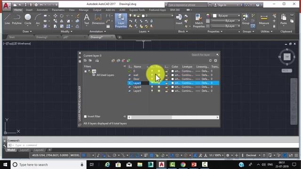Expand the Properties panel dropdown
The height and width of the screenshot is (169, 301).
click(x=215, y=31)
